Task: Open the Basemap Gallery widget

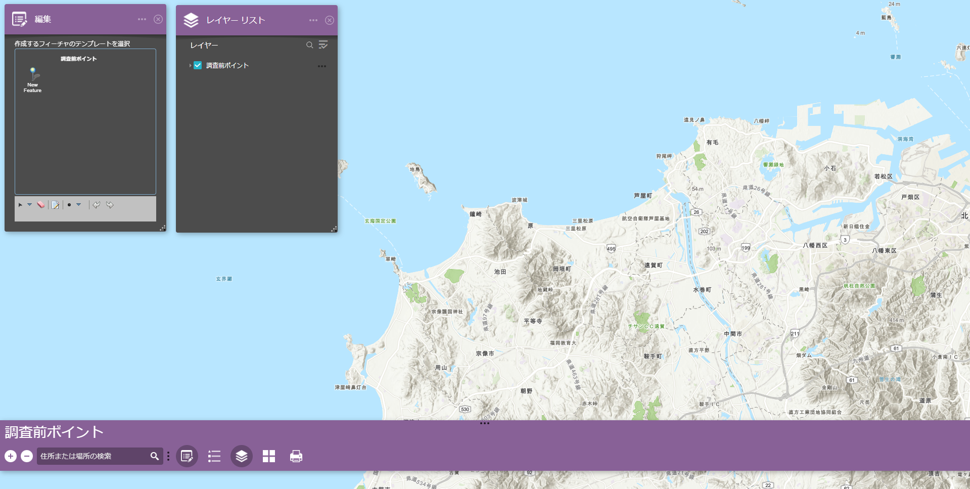Action: pos(269,456)
